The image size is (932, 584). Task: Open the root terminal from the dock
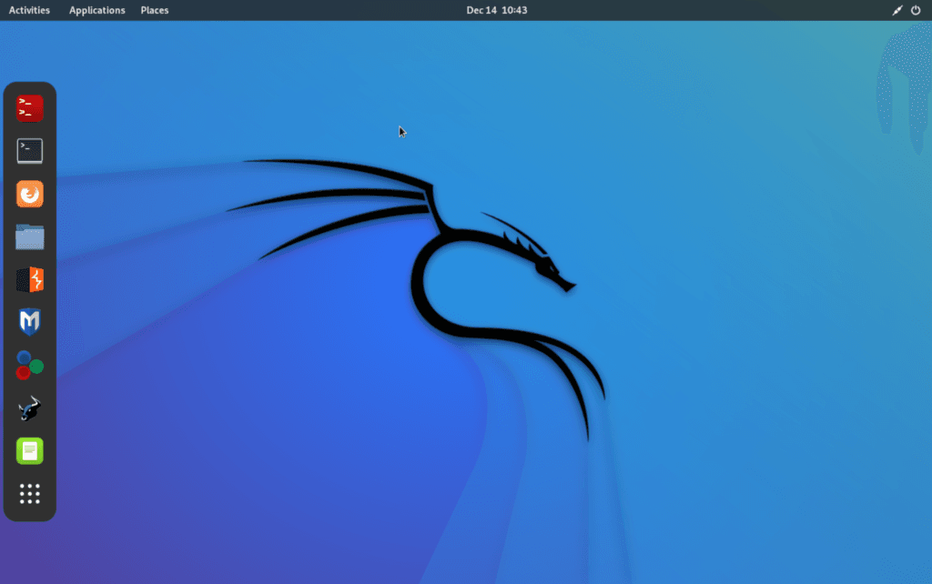point(29,107)
